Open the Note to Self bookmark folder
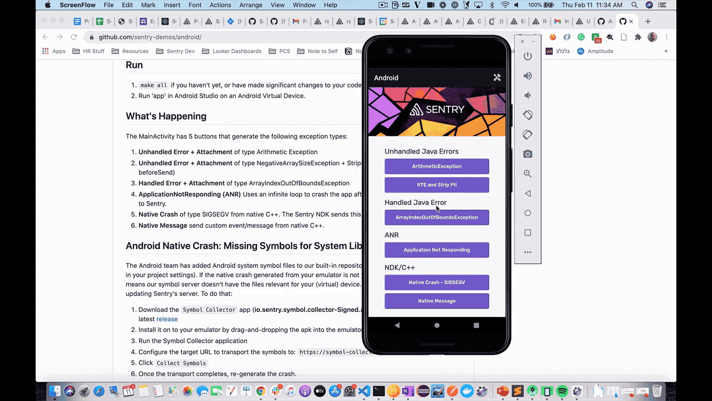712x401 pixels. (317, 51)
